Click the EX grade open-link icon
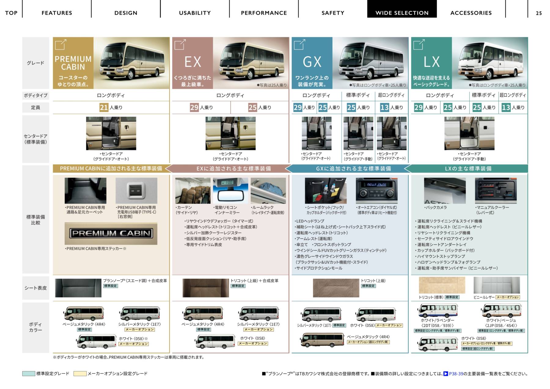 click(x=180, y=44)
